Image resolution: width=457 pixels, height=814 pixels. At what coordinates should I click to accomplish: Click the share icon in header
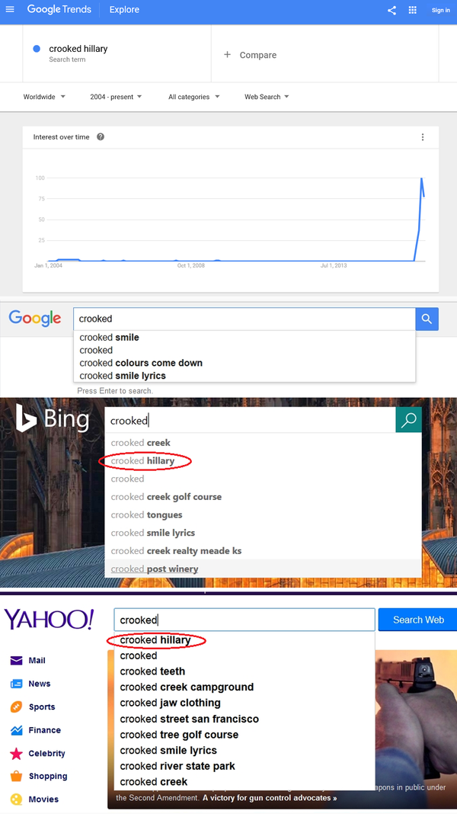[391, 10]
